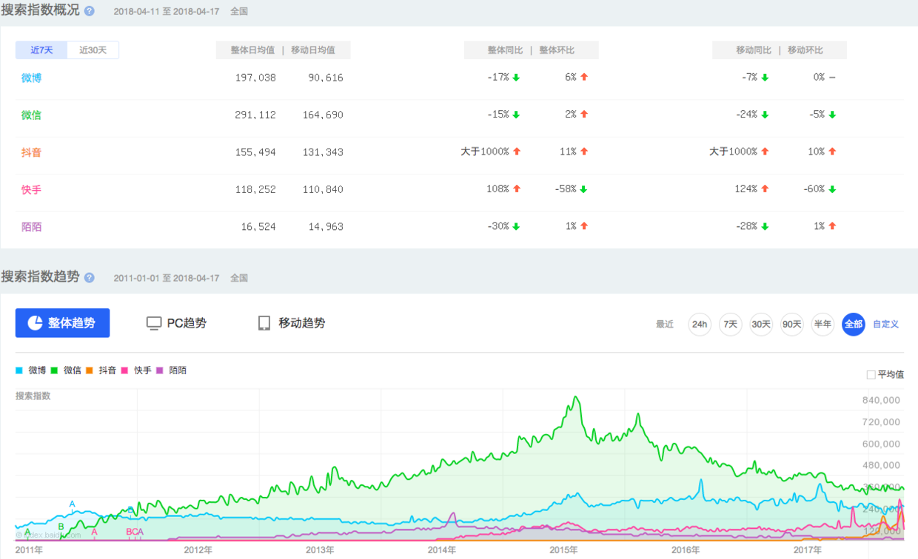Select the 整体趋势 pie-chart icon

[34, 322]
